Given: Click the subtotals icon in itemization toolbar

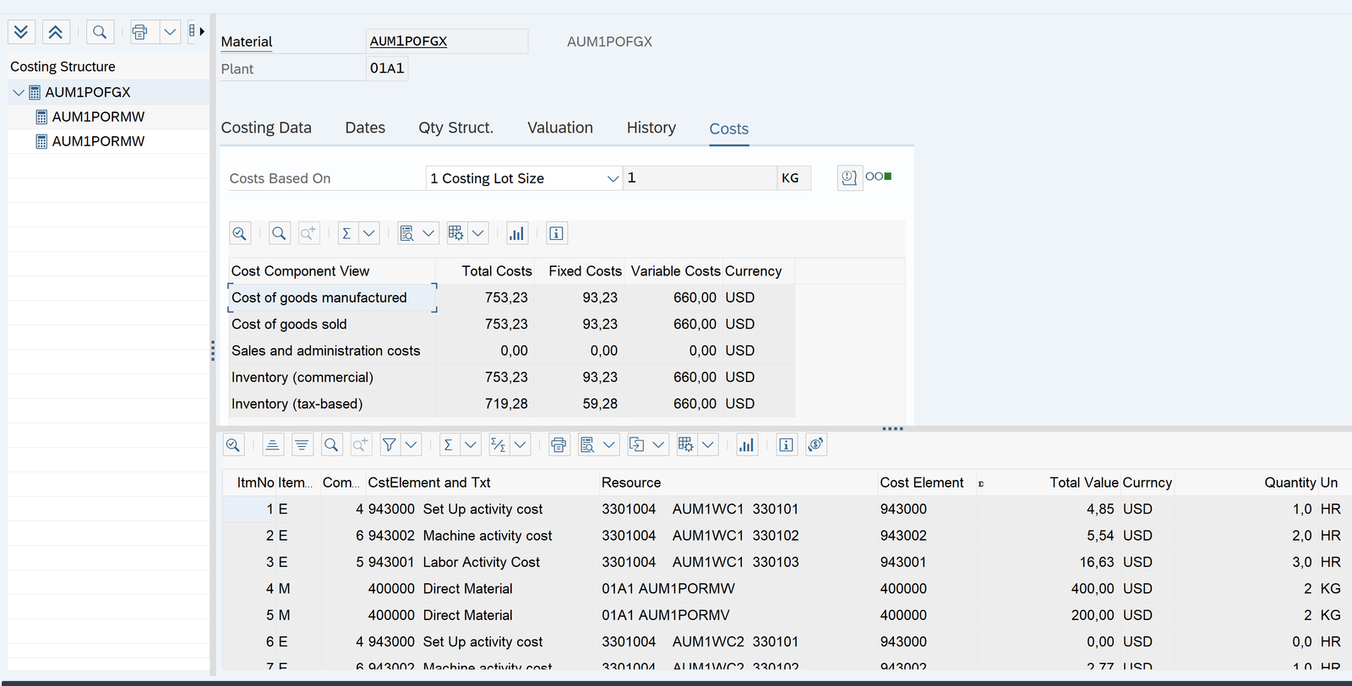Looking at the screenshot, I should click(x=499, y=445).
